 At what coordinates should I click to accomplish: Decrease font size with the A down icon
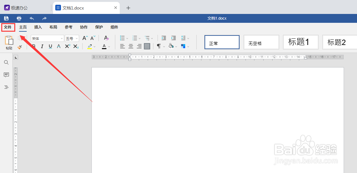(x=93, y=38)
